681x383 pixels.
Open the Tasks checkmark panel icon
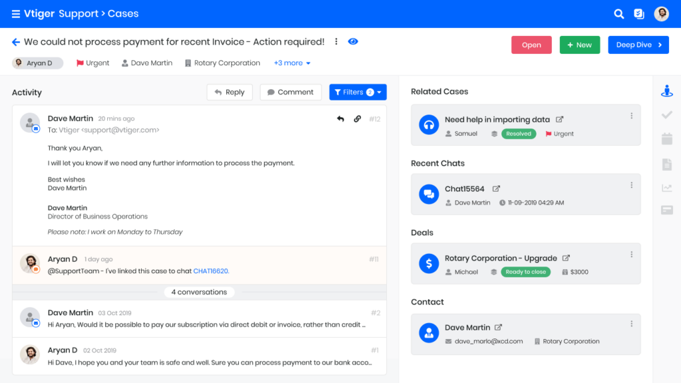coord(667,114)
